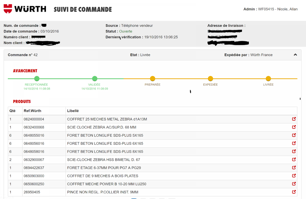Click label FORET BETON LONGLIFE SDS-PLUS 6X165
Viewport: 306px width, 199px height.
105,144
